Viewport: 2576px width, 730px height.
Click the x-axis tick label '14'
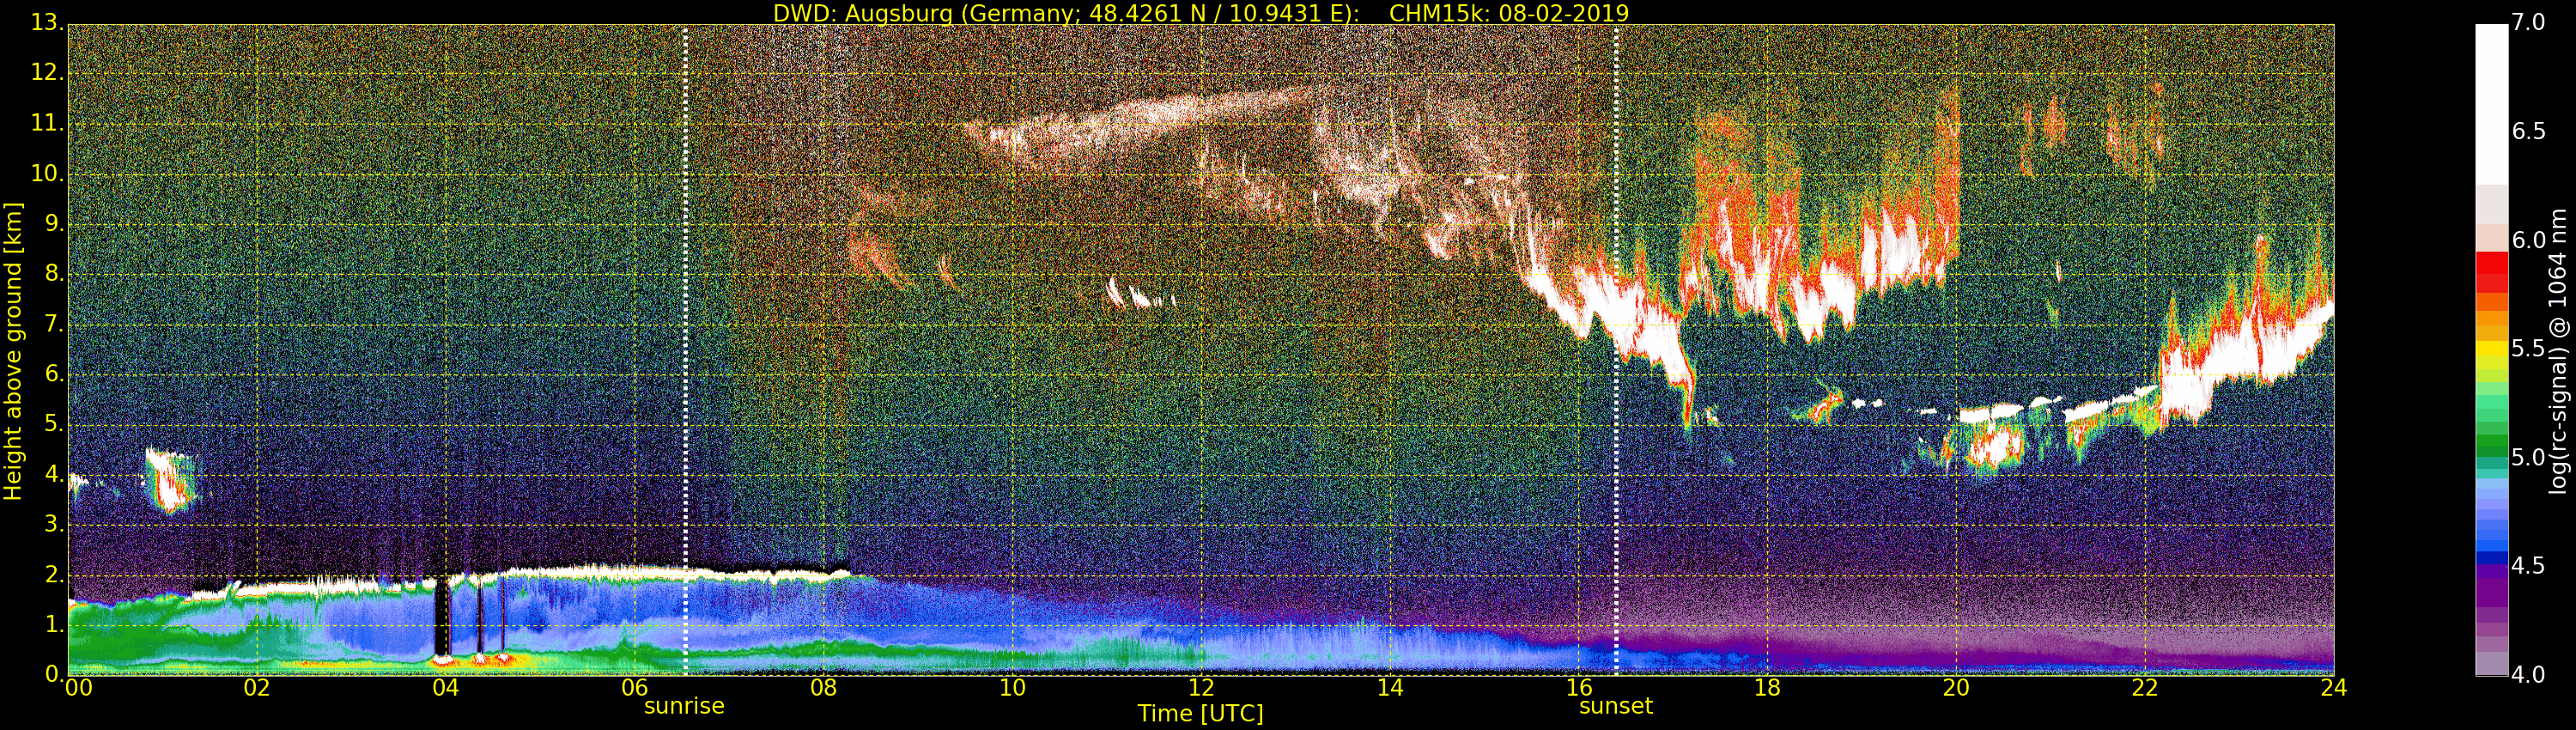(x=1390, y=687)
